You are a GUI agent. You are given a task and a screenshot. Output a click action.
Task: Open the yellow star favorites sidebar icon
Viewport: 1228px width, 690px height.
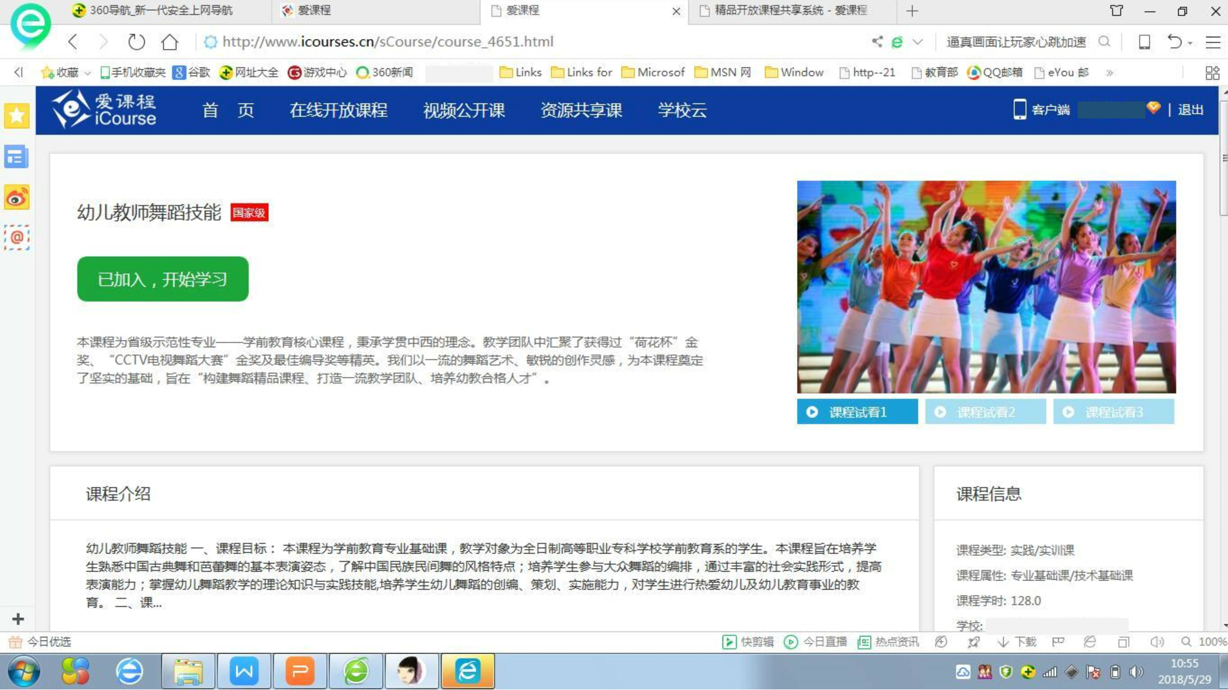(x=17, y=116)
